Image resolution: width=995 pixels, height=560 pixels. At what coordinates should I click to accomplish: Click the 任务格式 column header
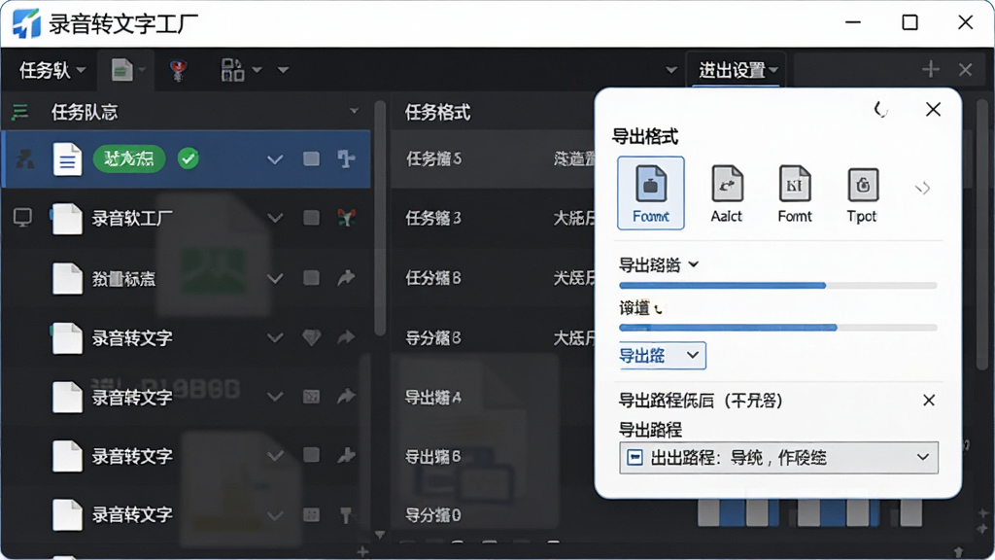438,113
